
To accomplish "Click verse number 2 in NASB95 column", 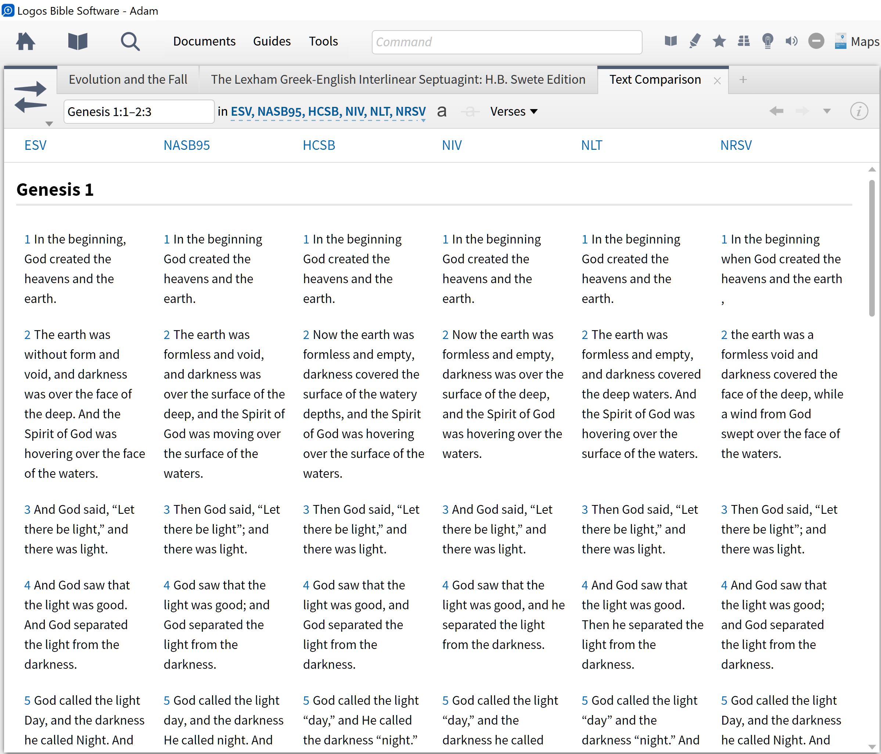I will (167, 335).
